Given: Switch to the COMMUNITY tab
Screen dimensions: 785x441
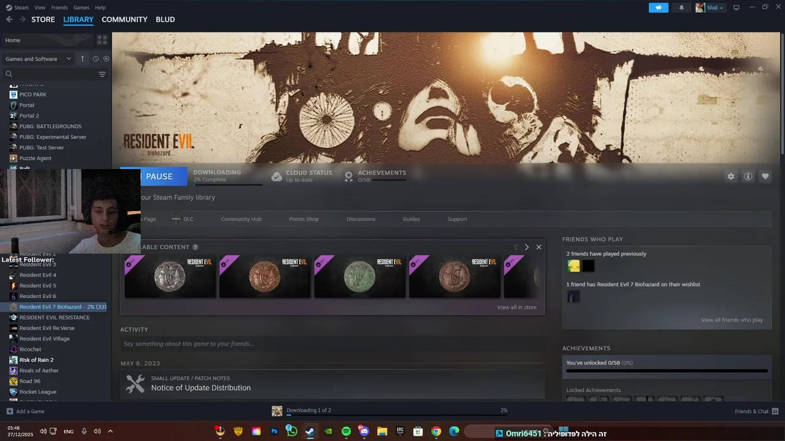Looking at the screenshot, I should pos(124,20).
